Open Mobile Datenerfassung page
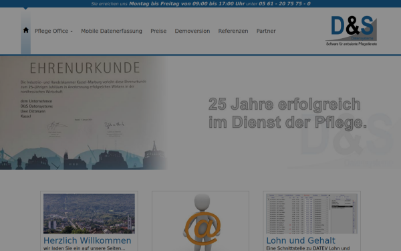Image resolution: width=401 pixels, height=251 pixels. 112,31
